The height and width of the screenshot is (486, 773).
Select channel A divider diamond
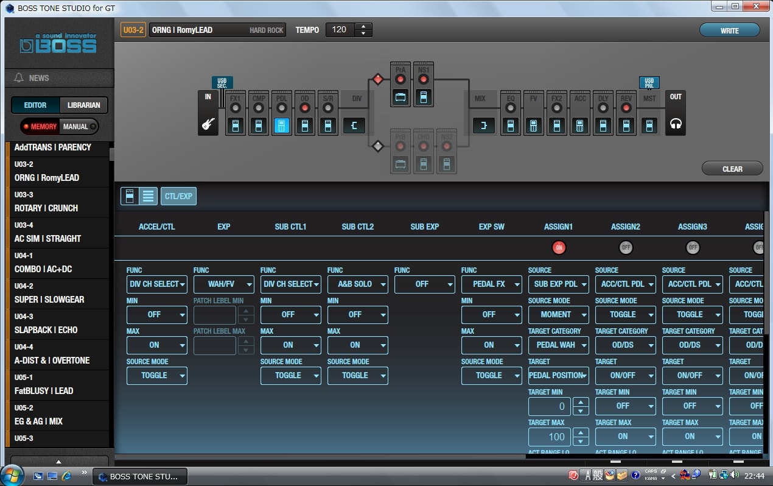tap(377, 79)
